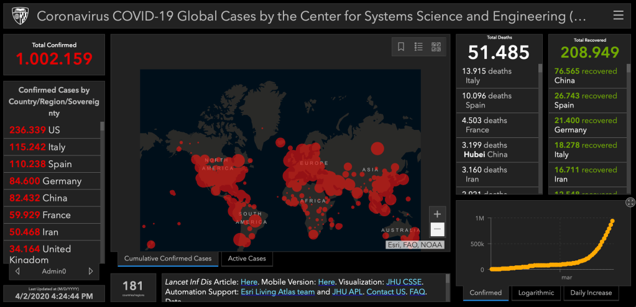Select the Confirmed chart tab
Screen dimensions: 636x307
coord(486,293)
